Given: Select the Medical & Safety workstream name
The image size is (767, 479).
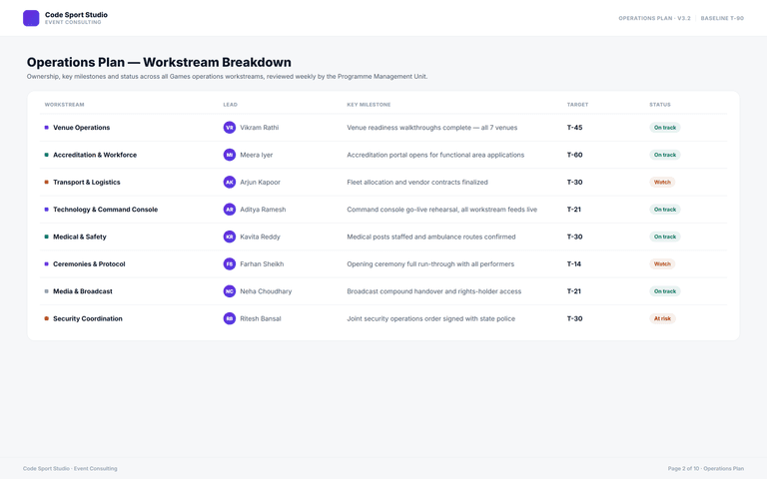Looking at the screenshot, I should click(x=80, y=238).
